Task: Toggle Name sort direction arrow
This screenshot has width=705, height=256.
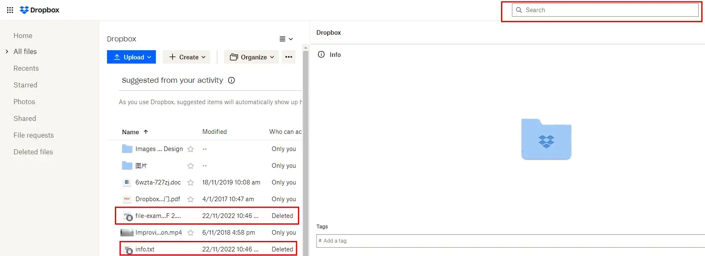Action: [x=146, y=132]
